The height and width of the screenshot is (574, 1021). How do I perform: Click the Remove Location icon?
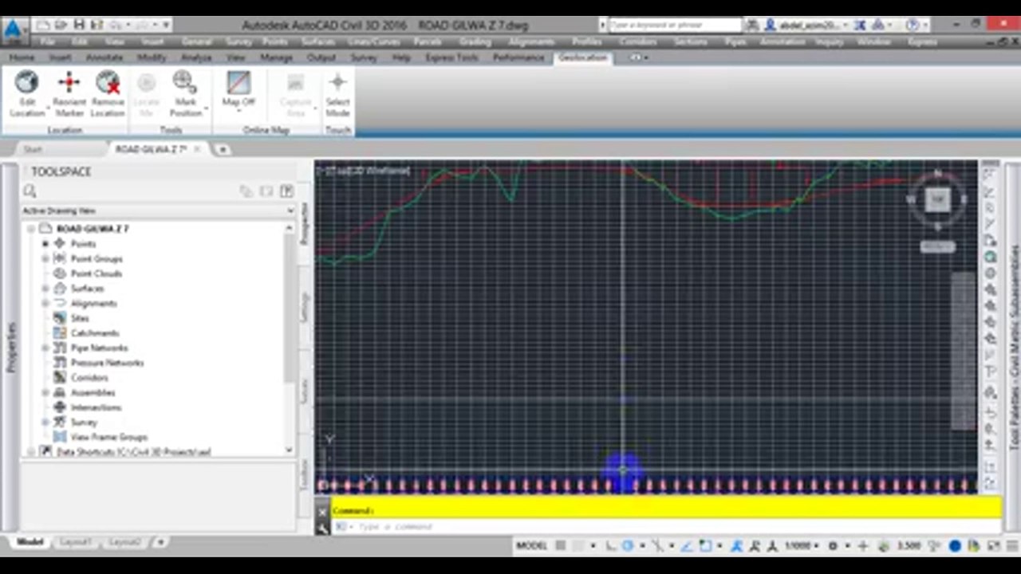pyautogui.click(x=108, y=82)
